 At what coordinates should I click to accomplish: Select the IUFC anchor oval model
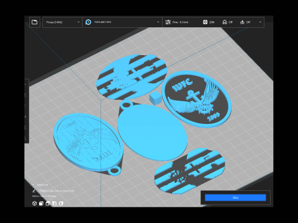coord(196,98)
